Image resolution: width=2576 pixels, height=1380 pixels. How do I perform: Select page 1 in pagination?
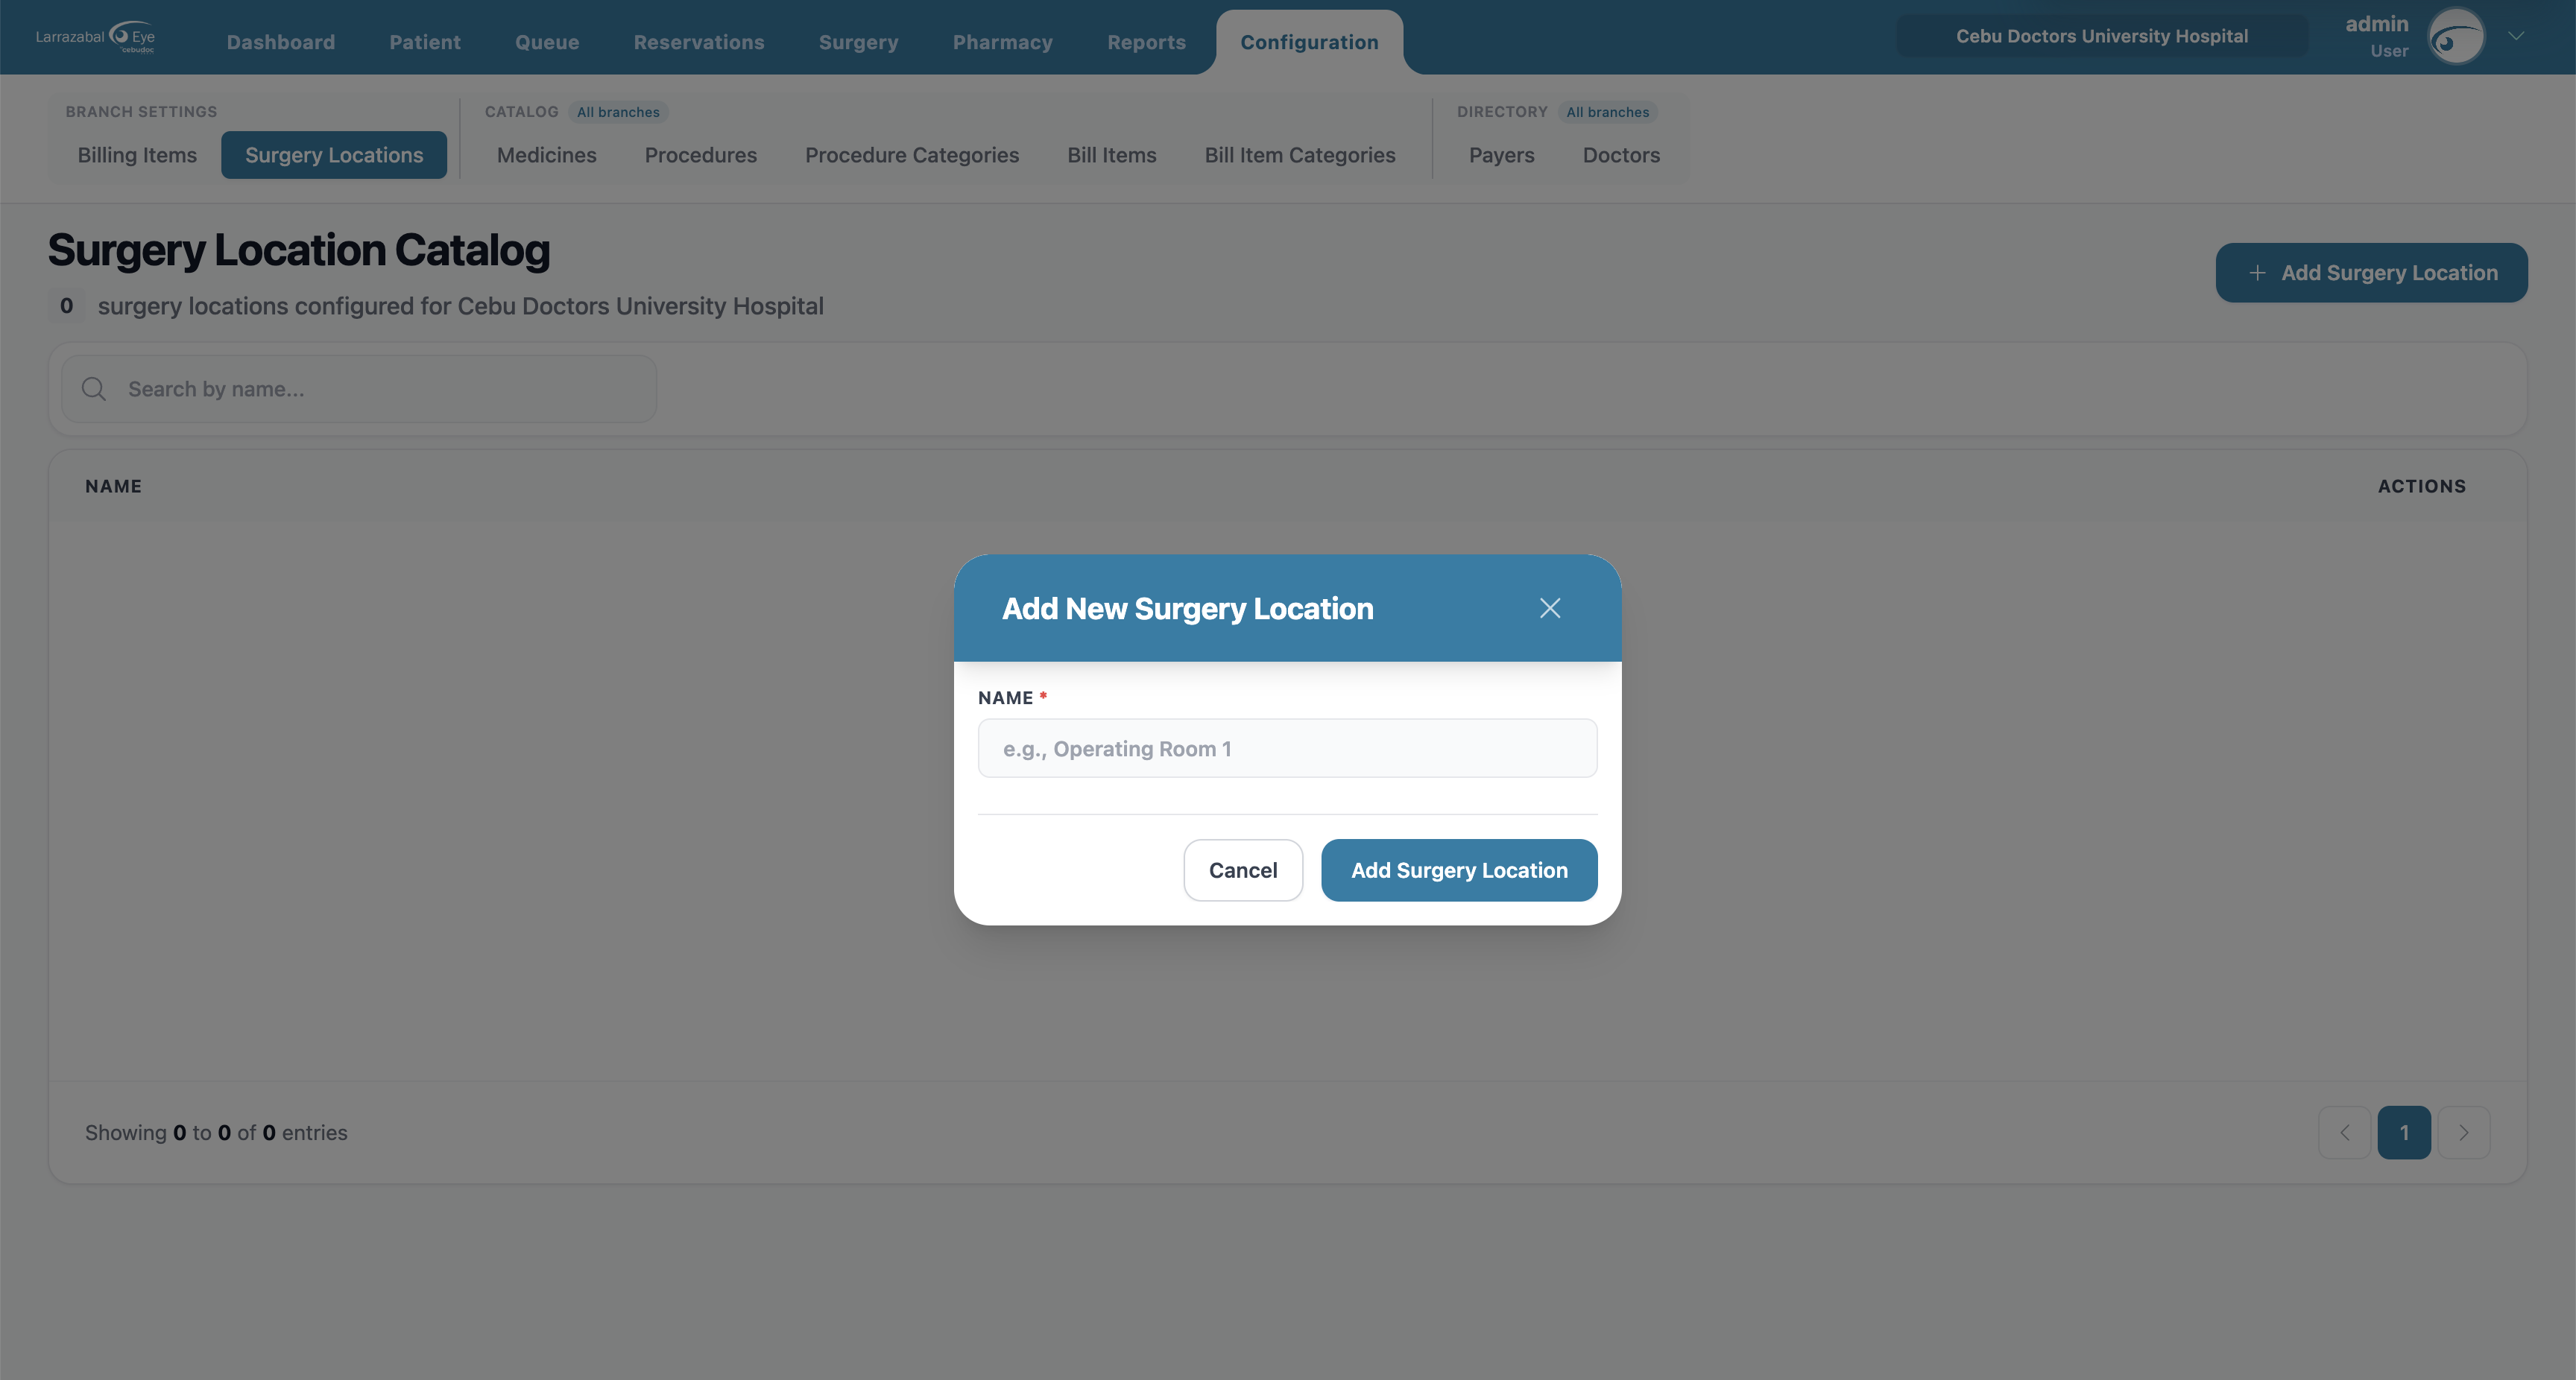[2403, 1132]
